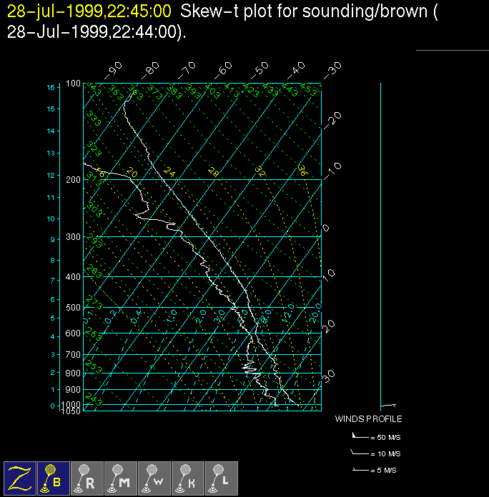The width and height of the screenshot is (489, 497).
Task: Pick the K sounding station icon
Action: coord(188,478)
